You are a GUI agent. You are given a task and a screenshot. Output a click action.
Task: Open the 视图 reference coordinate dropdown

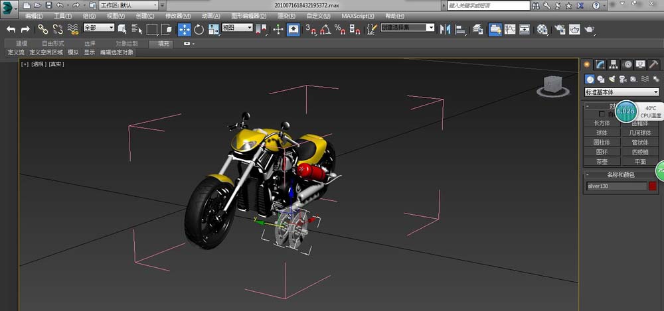click(x=237, y=29)
